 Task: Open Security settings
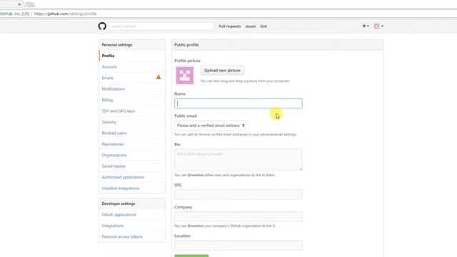(132, 122)
